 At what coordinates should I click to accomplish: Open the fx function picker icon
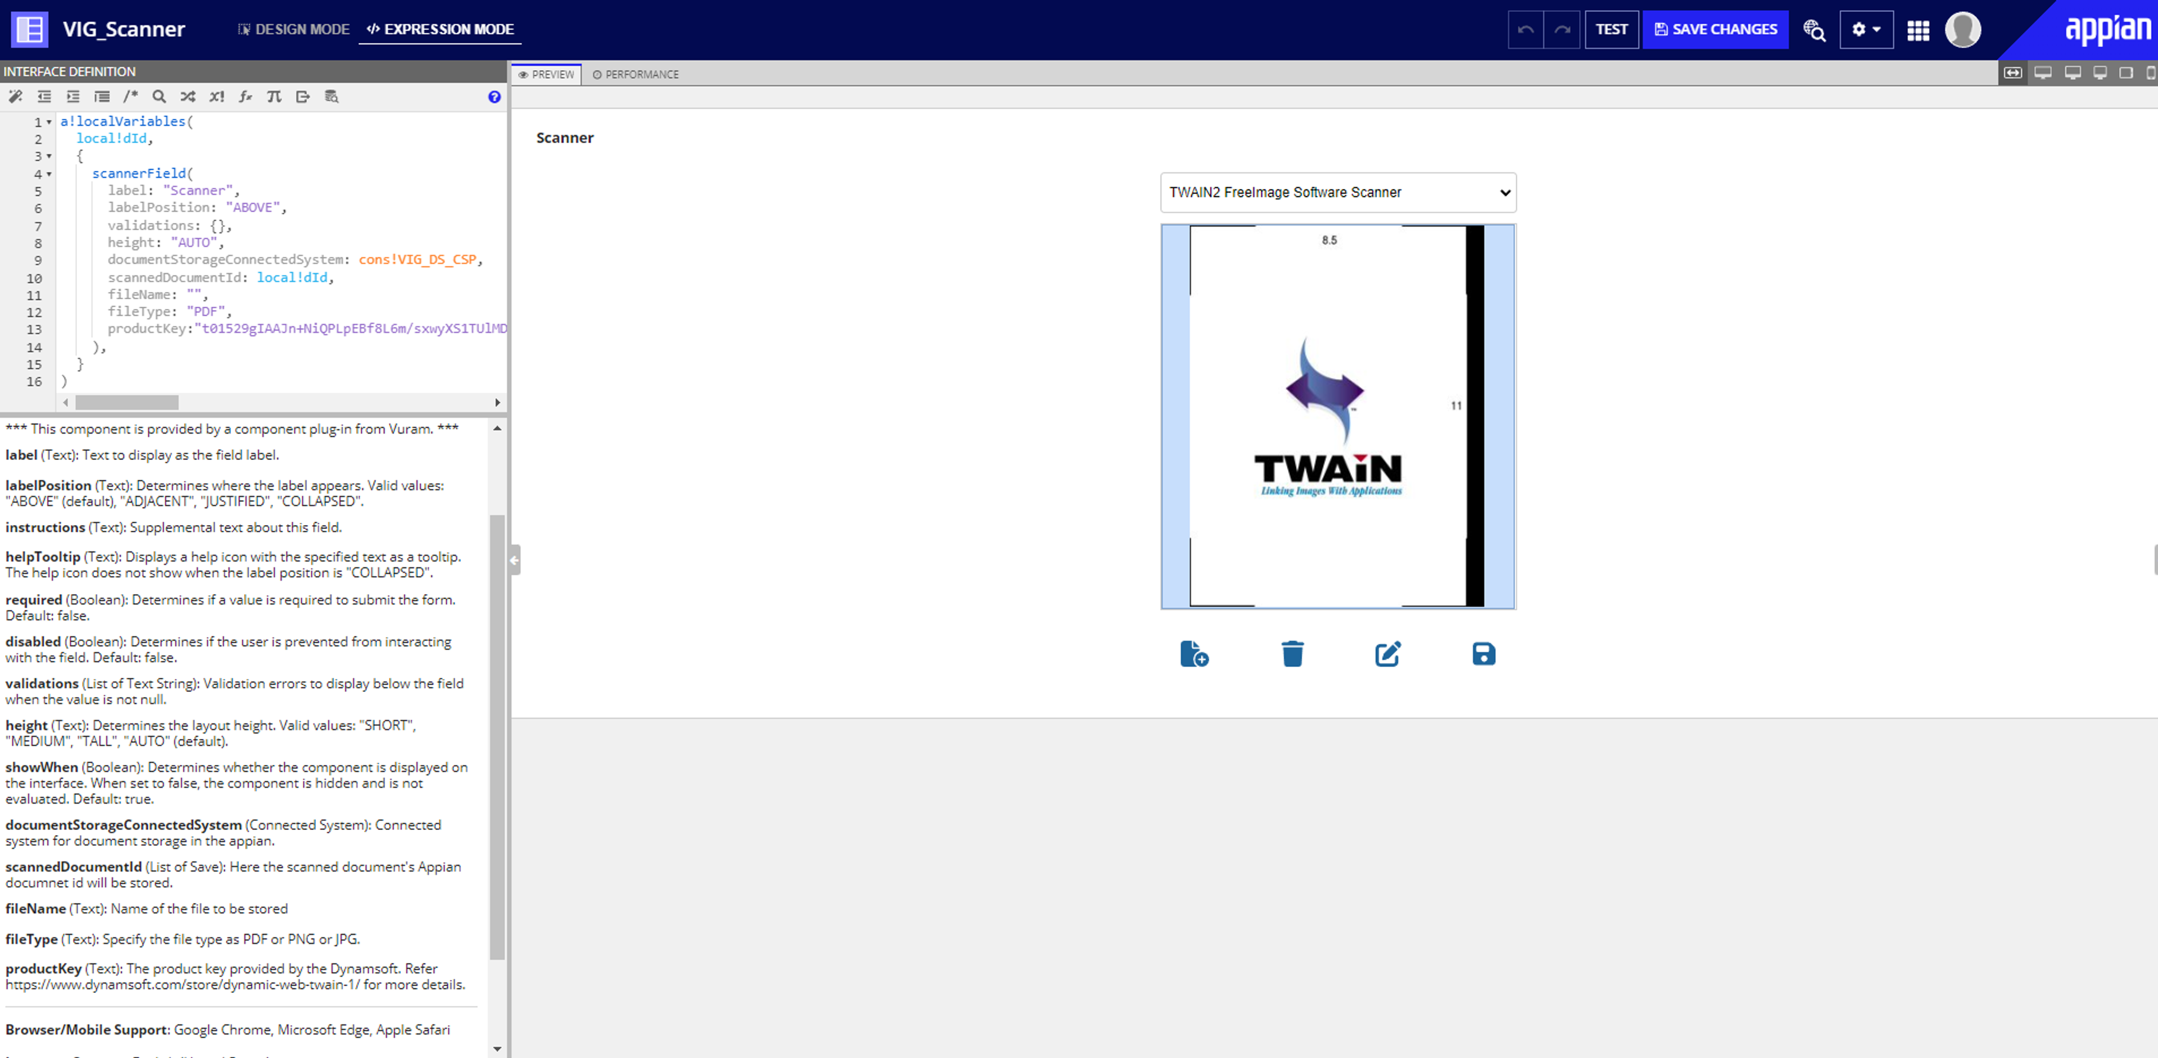pos(246,97)
